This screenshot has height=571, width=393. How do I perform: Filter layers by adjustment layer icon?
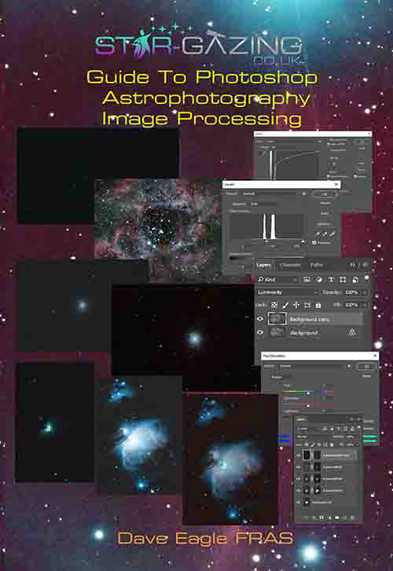pyautogui.click(x=319, y=279)
